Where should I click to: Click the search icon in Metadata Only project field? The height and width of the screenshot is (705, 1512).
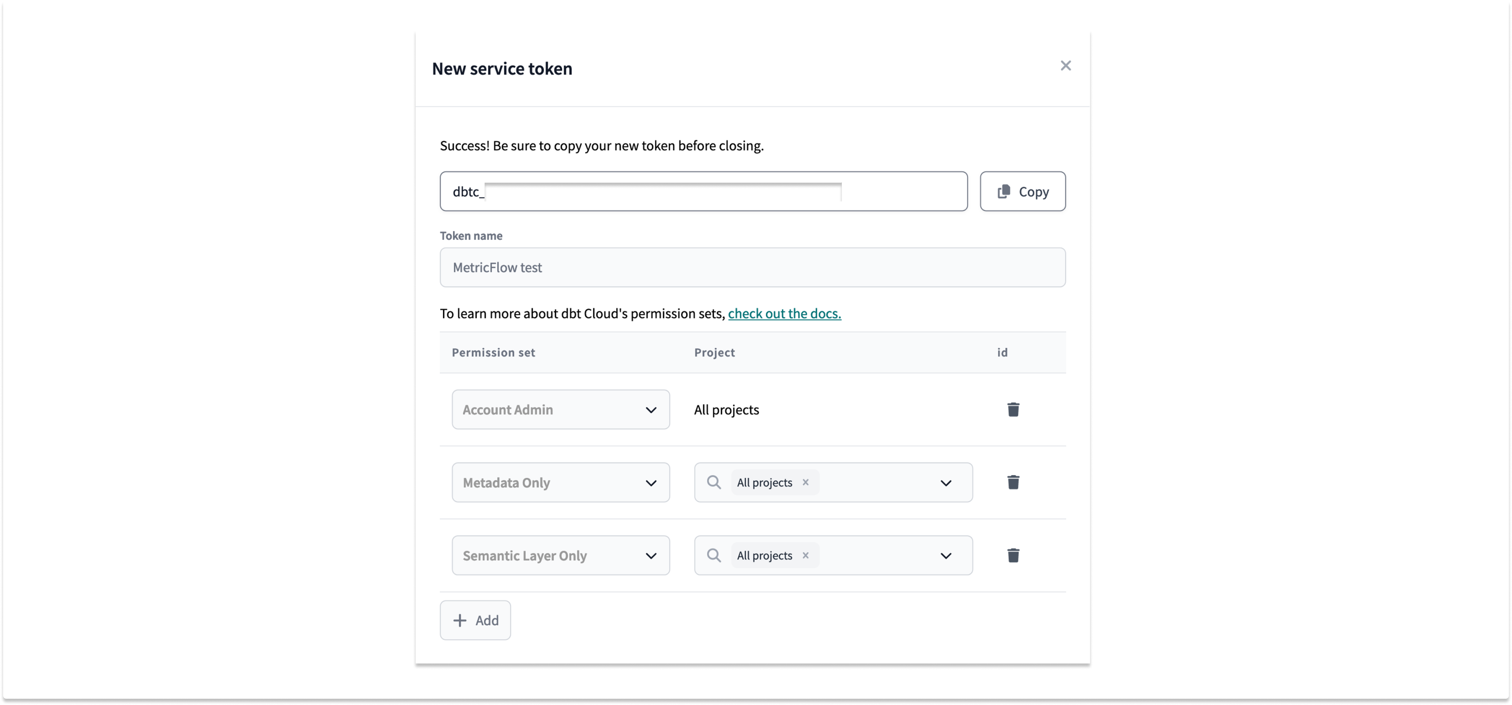714,482
